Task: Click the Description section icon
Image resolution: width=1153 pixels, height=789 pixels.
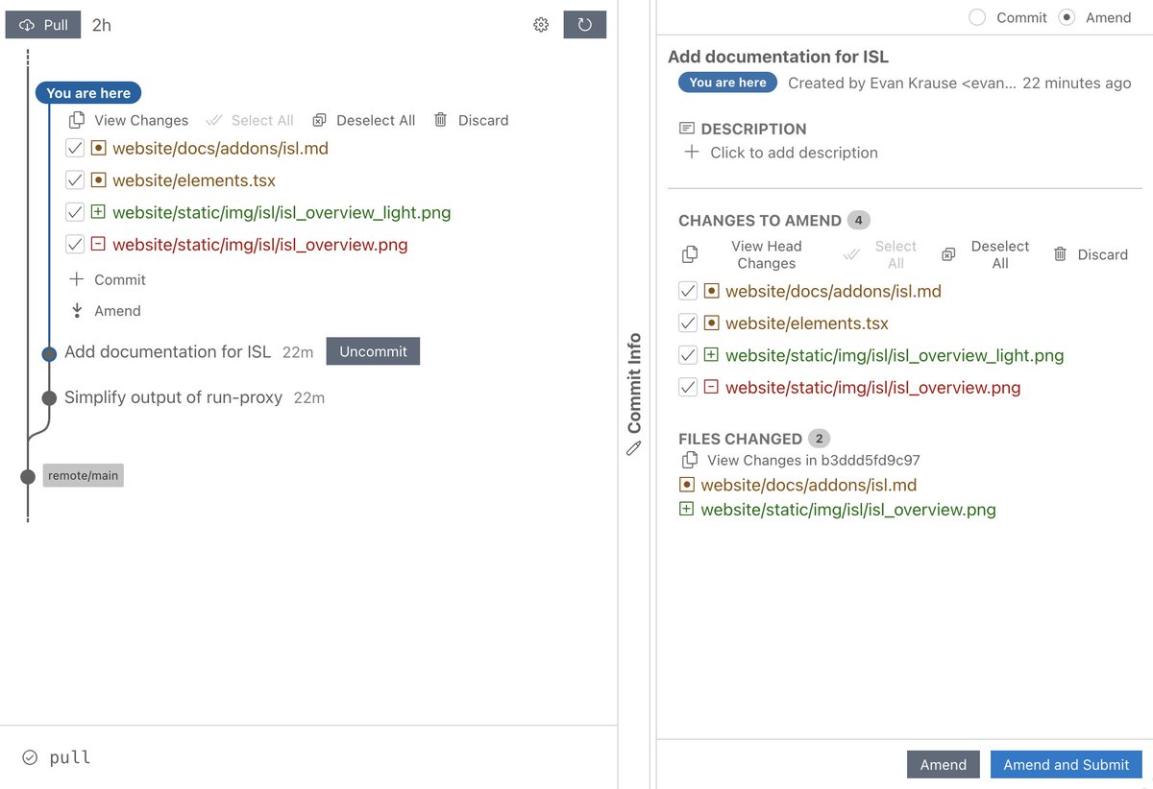Action: 686,129
